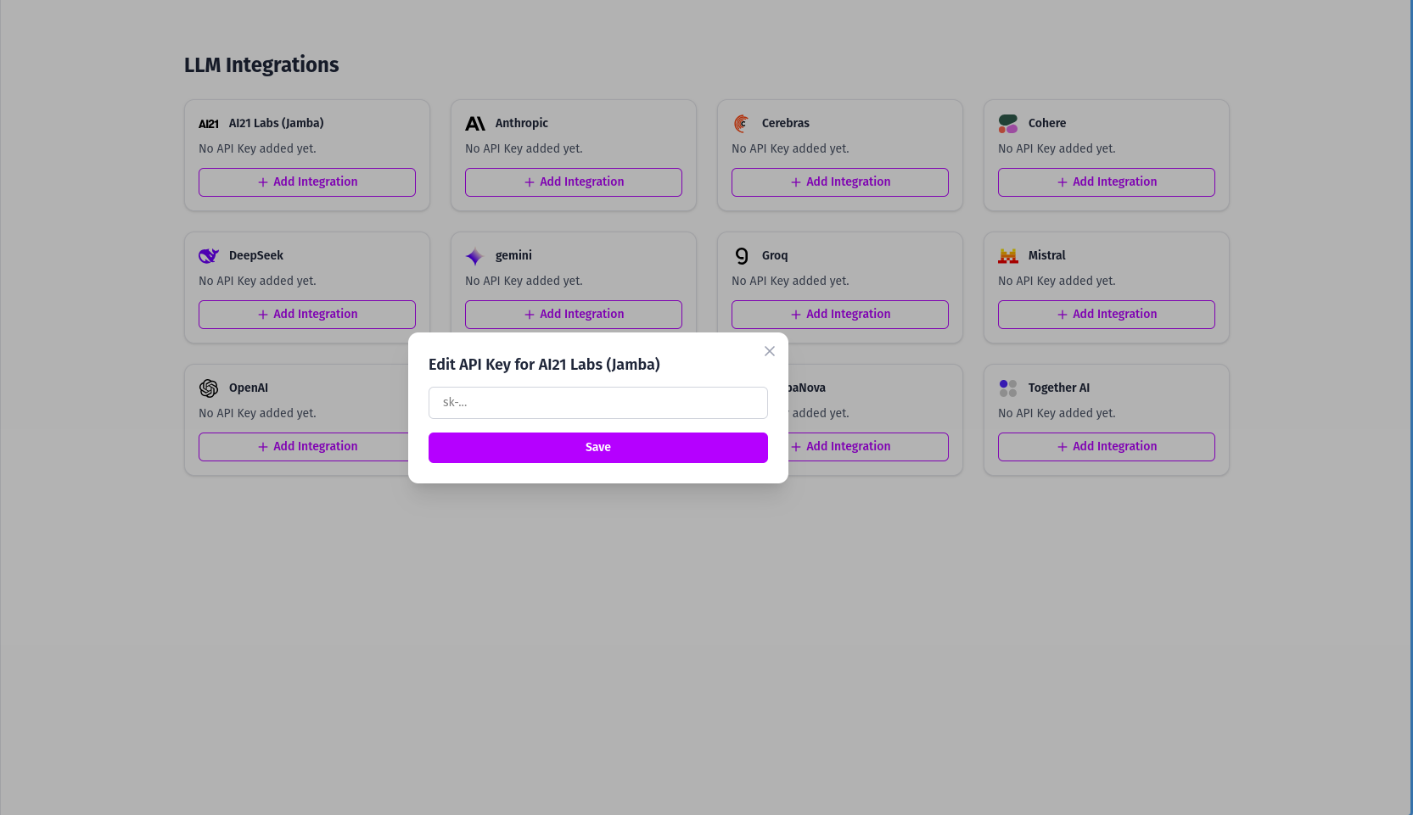
Task: Click the Cohere logo icon
Action: coord(1008,123)
